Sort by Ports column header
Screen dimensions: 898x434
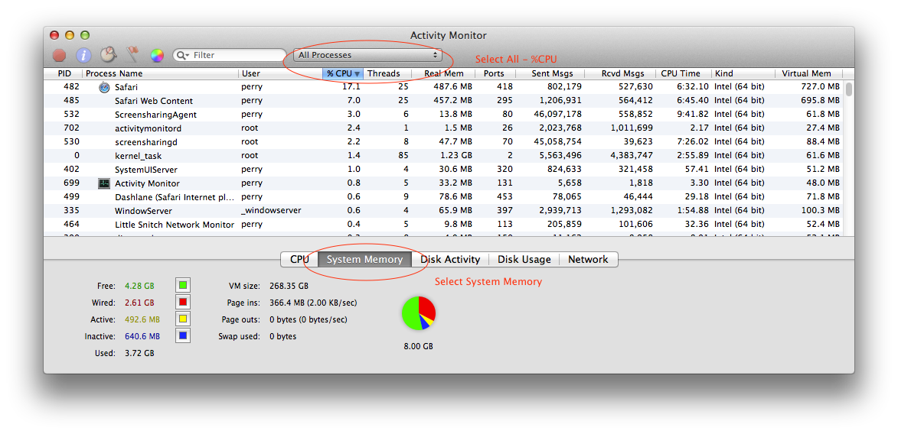[495, 74]
